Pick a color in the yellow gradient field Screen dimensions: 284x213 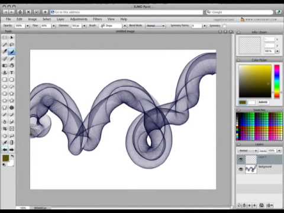[x=255, y=81]
